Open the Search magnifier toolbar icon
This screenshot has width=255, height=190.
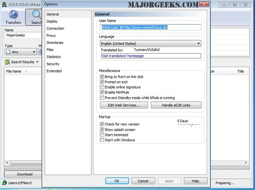37,14
